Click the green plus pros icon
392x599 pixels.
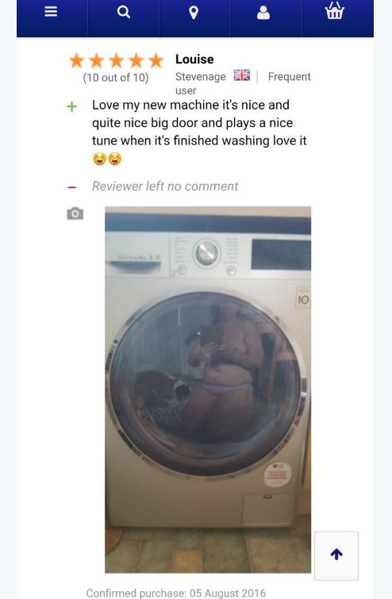(x=72, y=106)
